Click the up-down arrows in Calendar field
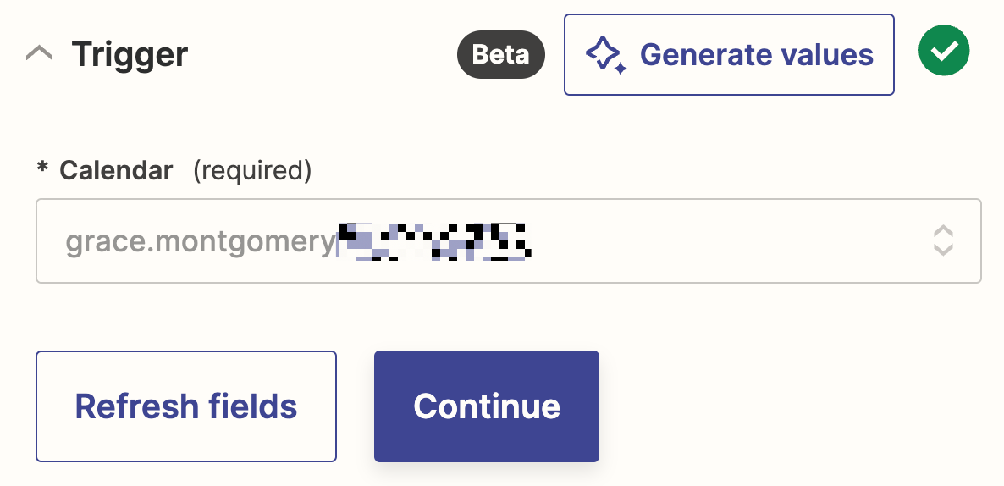This screenshot has width=1004, height=486. tap(943, 241)
